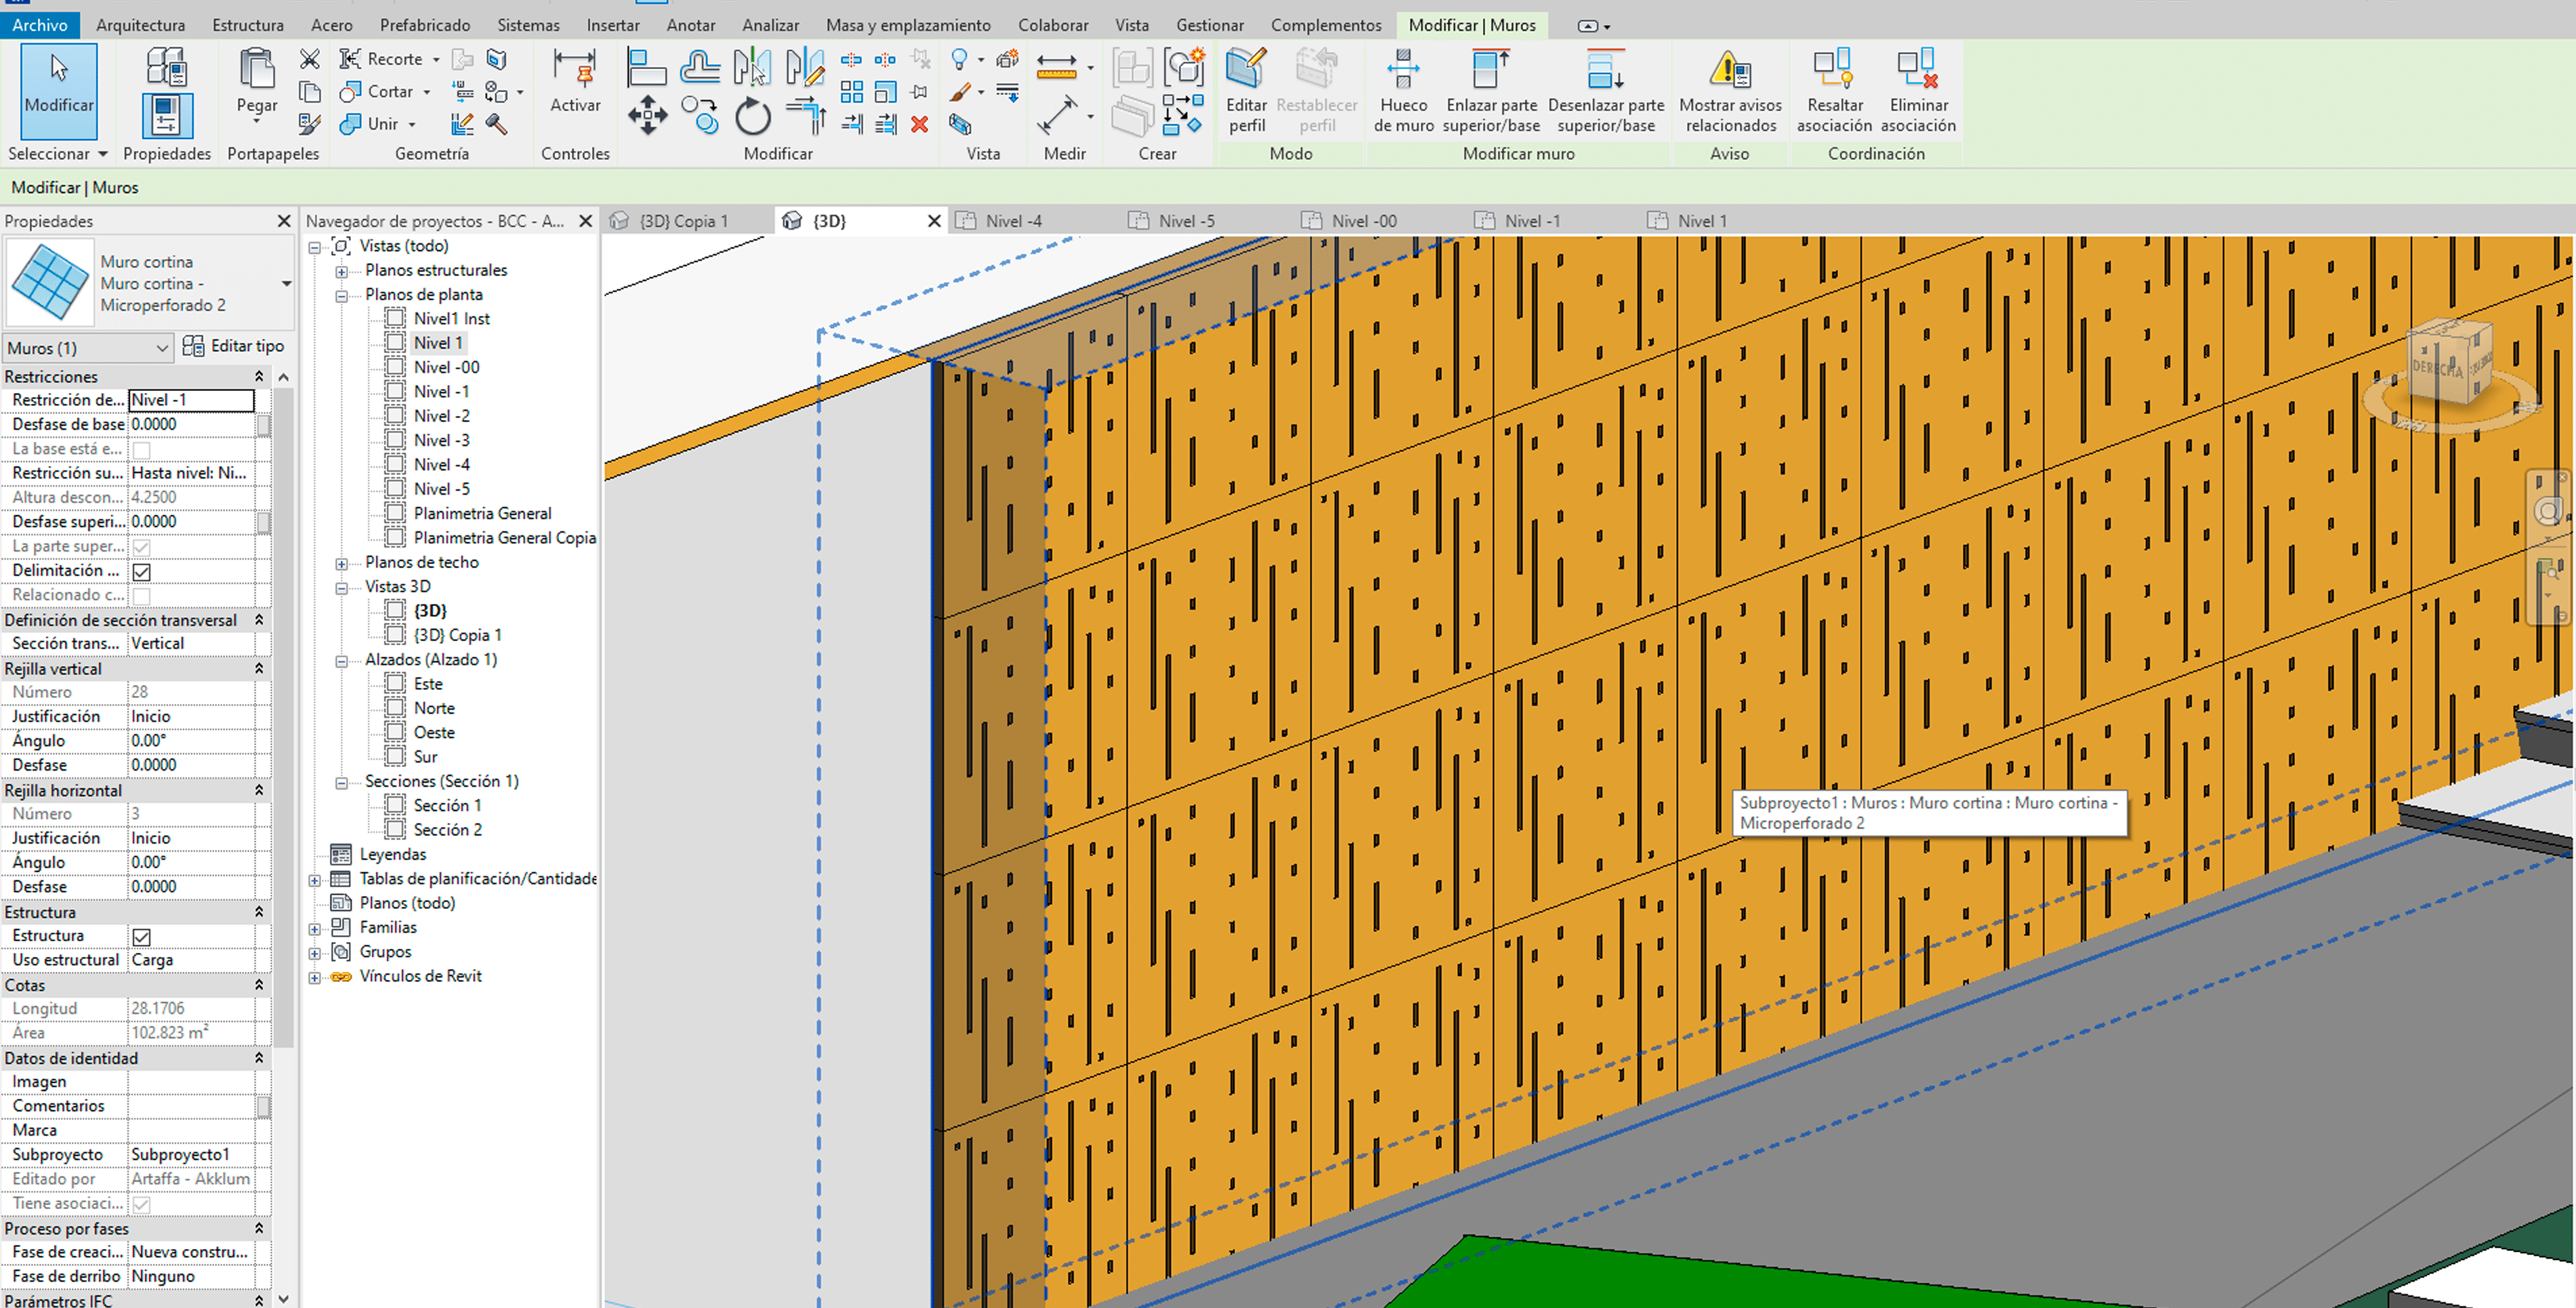The image size is (2576, 1308).
Task: Open the Cortar dropdown arrow
Action: [x=427, y=92]
